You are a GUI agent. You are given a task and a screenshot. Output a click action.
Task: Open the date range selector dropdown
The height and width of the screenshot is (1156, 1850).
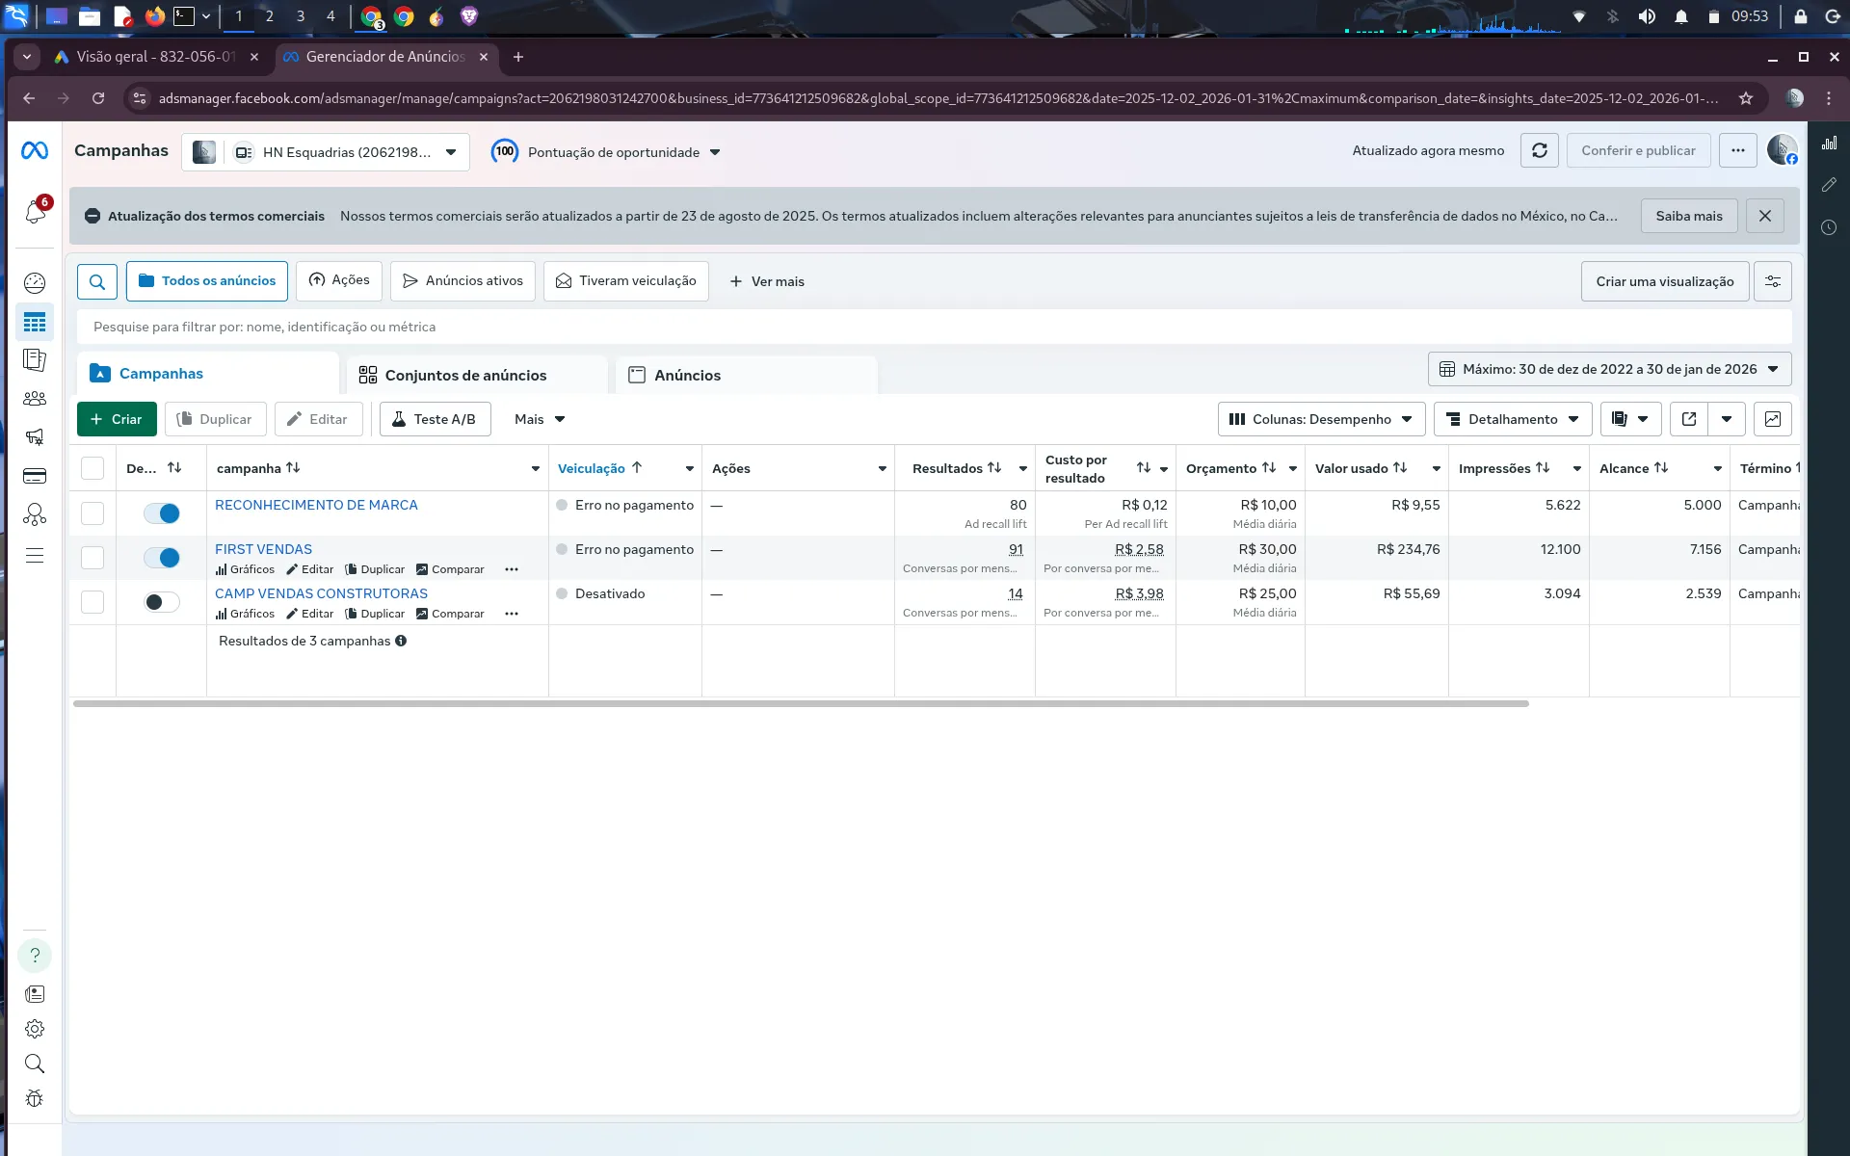[1609, 369]
